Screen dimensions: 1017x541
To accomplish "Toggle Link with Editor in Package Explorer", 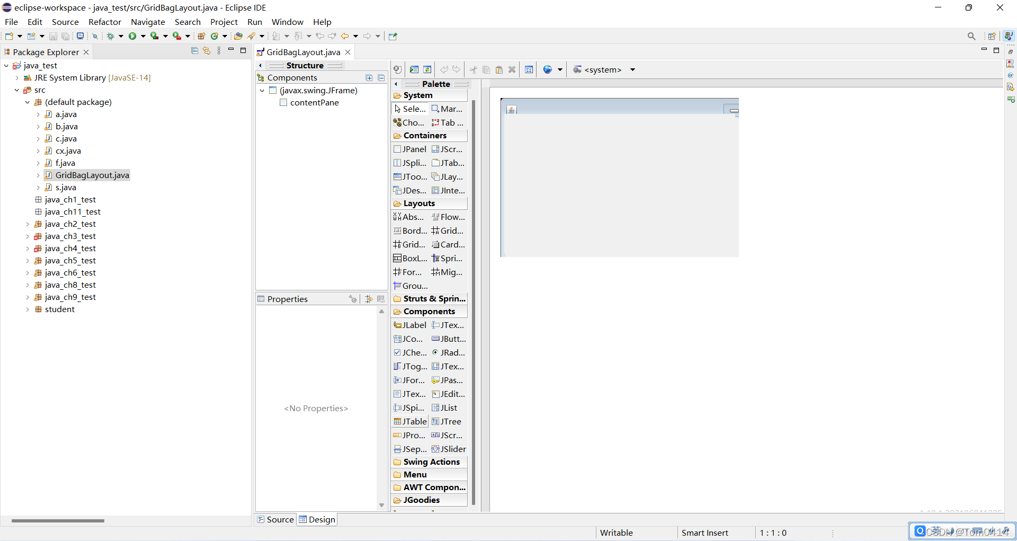I will coord(207,51).
